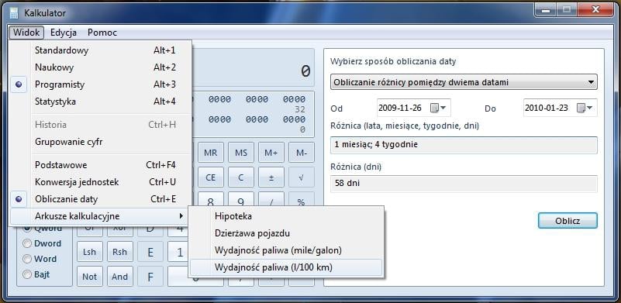The height and width of the screenshot is (303, 621).
Task: Open Wydajność paliwa (mile/galon) worksheet
Action: (286, 250)
